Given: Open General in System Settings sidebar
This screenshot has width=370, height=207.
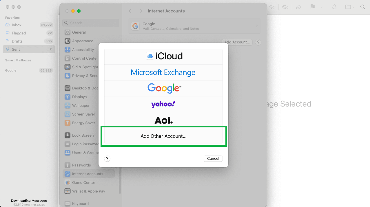Looking at the screenshot, I should coord(89,32).
